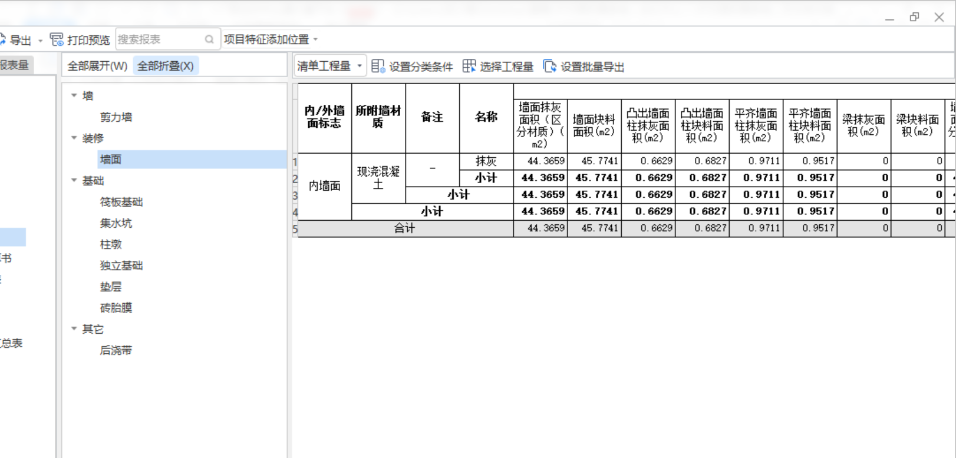Select the 现浇混凝土 material cell
This screenshot has height=458, width=956.
pos(378,178)
